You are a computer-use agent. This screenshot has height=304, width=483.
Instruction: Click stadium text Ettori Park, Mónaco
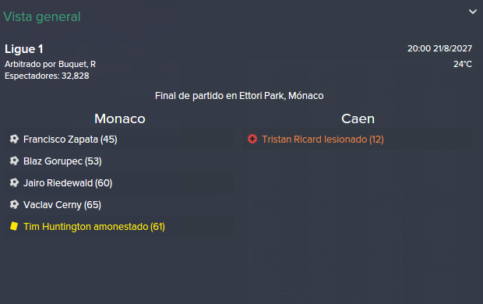coord(281,96)
